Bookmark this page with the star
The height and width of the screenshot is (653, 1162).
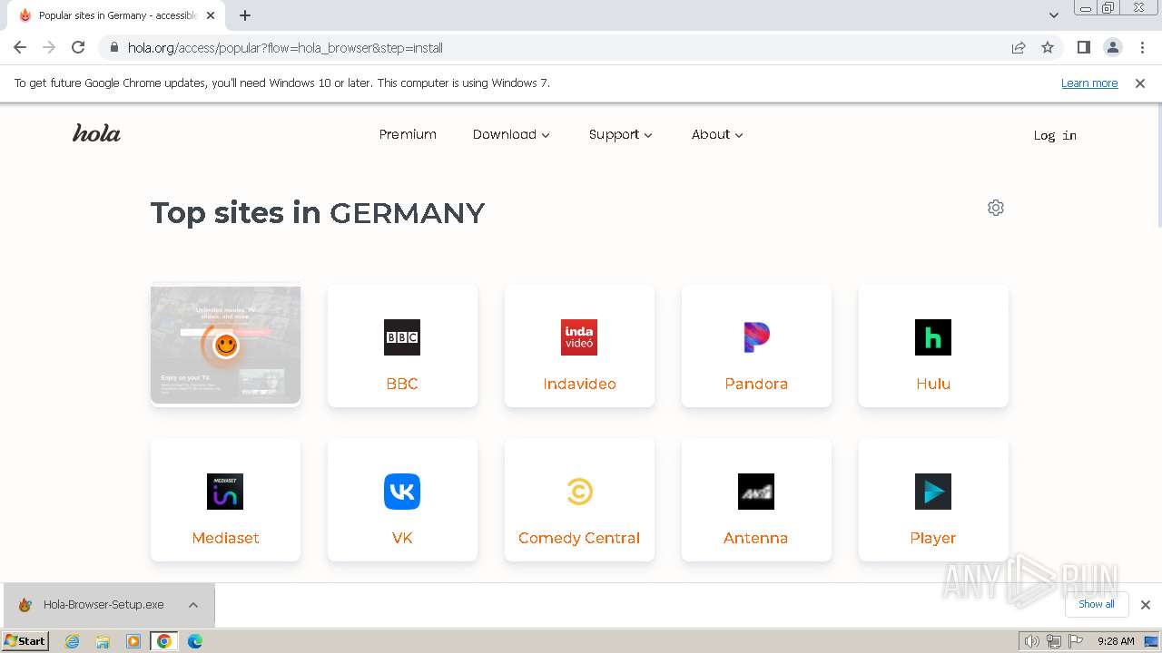1048,47
